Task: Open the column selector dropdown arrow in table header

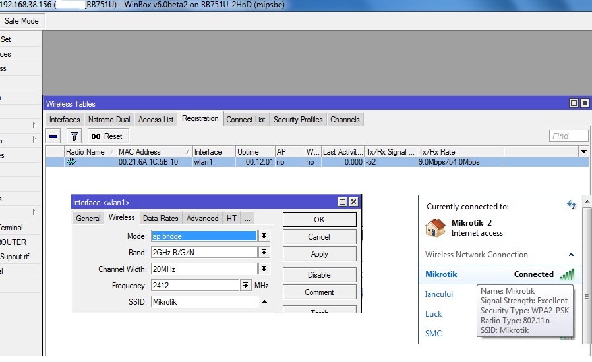Action: [x=583, y=151]
